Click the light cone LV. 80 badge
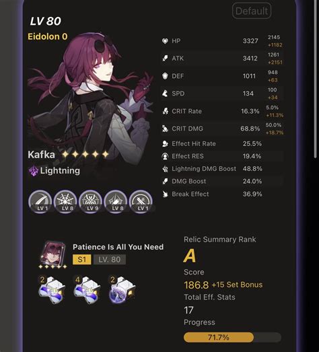This screenshot has height=352, width=319. [x=110, y=260]
